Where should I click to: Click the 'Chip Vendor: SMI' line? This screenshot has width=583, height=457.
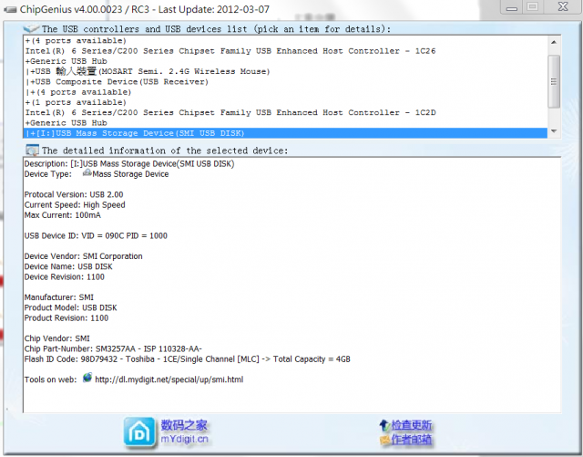coord(56,338)
